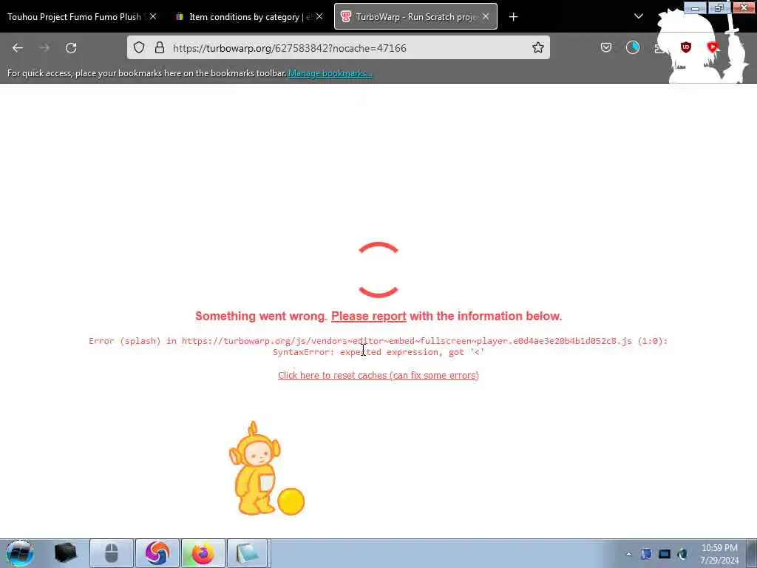Switch to Firefox on the taskbar
The height and width of the screenshot is (568, 757).
click(203, 553)
